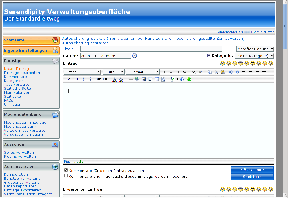
Task: Click the Datum field showing 2008-11-12 08:36
Action: [x=105, y=56]
